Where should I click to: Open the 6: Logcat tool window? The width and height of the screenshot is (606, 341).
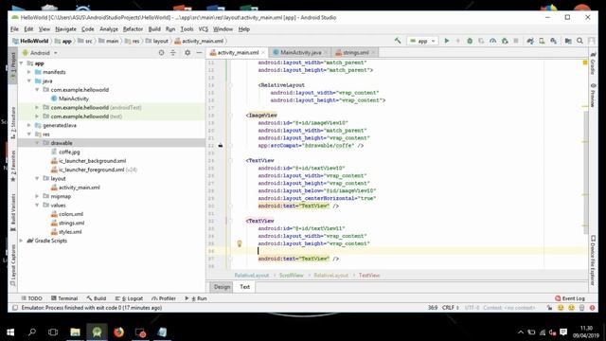tap(130, 298)
